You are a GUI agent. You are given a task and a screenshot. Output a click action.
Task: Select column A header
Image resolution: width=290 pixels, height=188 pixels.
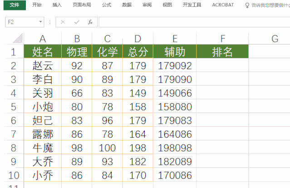point(43,39)
